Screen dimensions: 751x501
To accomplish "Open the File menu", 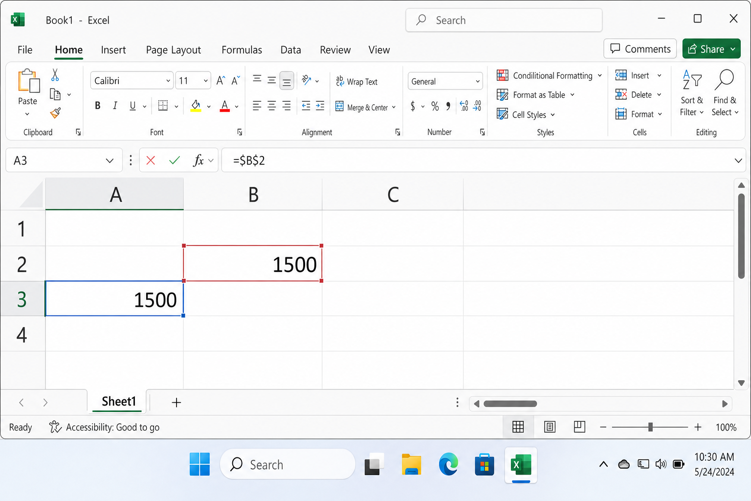I will [25, 50].
